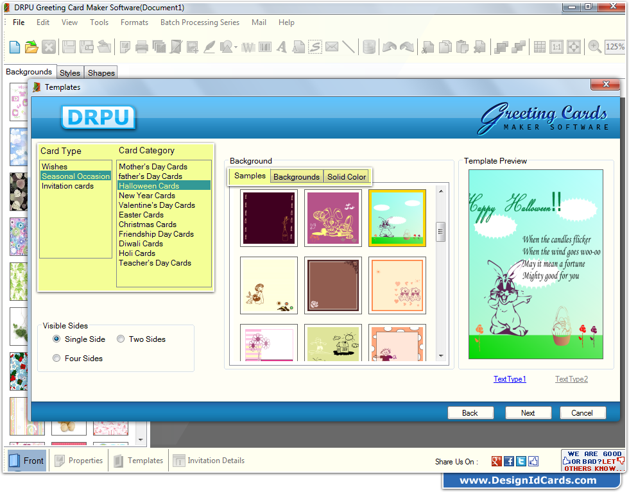Click the signature 'S' icon
This screenshot has height=492, width=629.
coord(315,47)
